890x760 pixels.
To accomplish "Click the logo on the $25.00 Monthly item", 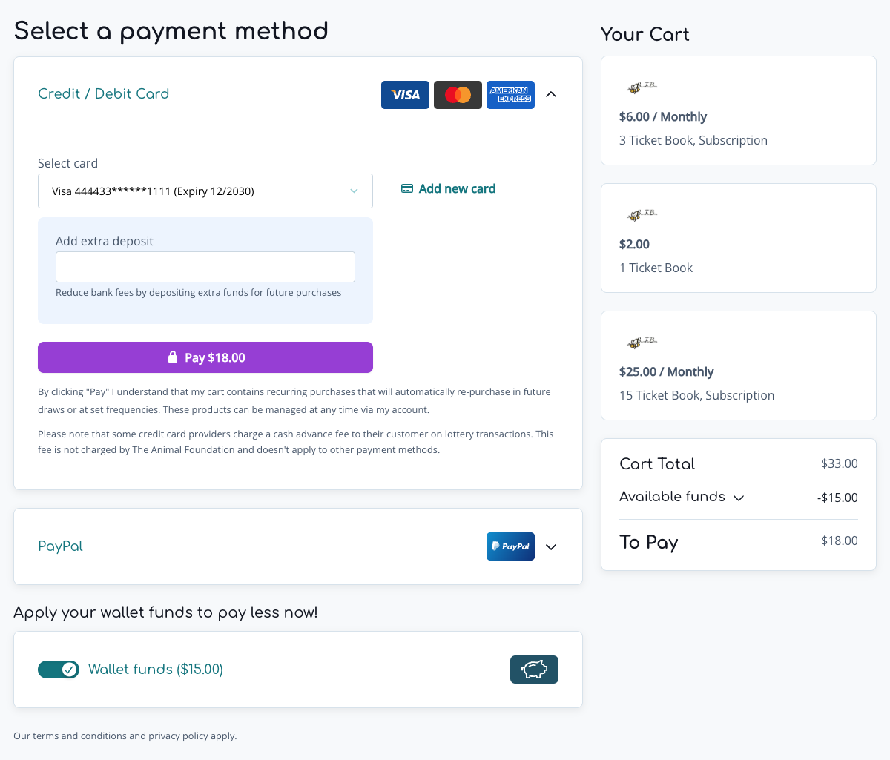I will (641, 343).
